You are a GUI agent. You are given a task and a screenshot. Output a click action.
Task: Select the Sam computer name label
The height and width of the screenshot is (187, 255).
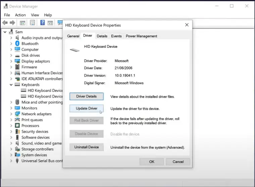[19, 32]
